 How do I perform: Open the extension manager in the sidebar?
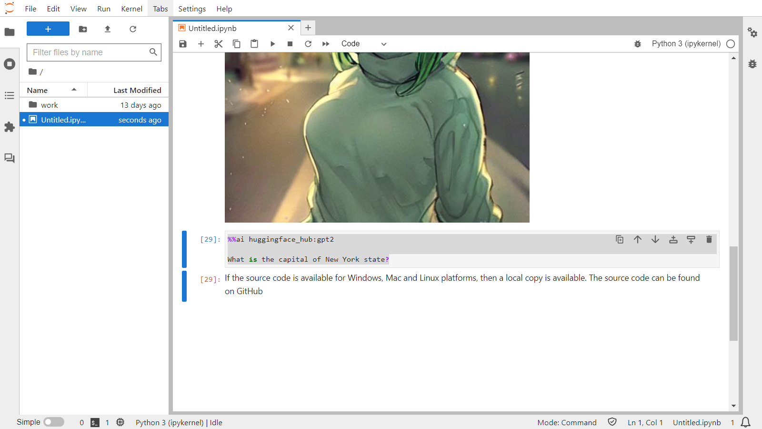(x=10, y=127)
